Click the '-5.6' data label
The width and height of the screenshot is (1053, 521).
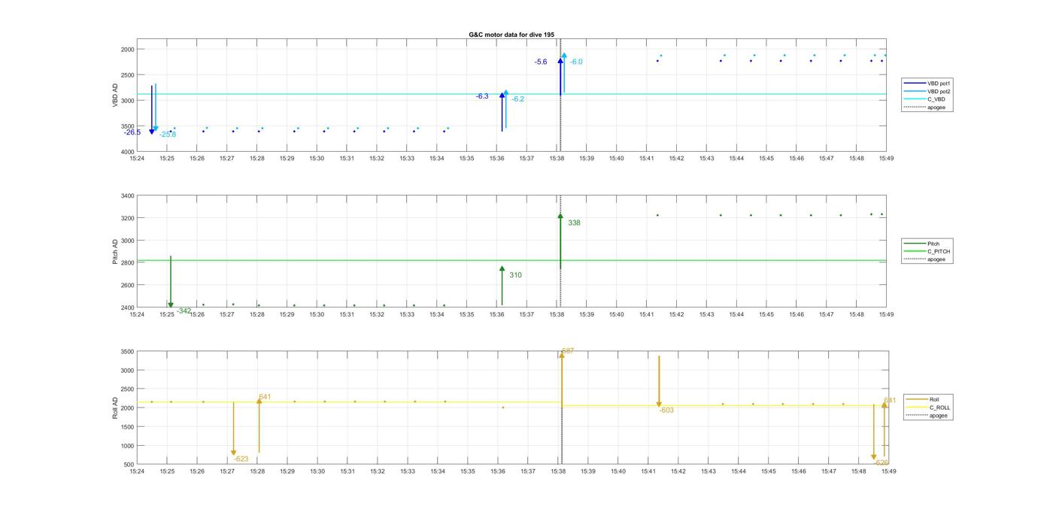(541, 62)
